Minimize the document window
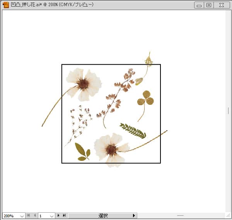 pyautogui.click(x=199, y=5)
